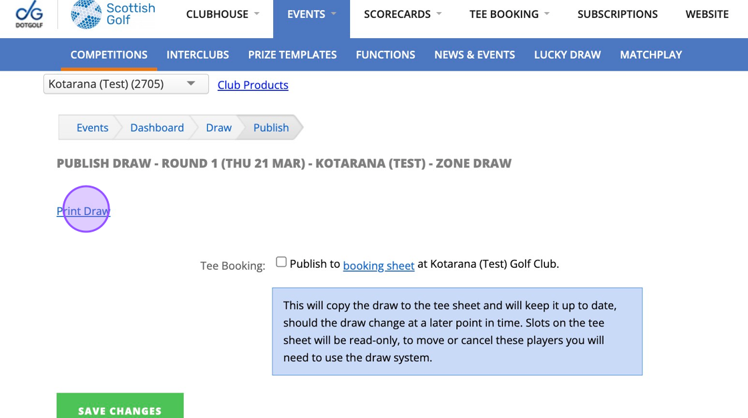Open the Events top menu

pyautogui.click(x=311, y=14)
